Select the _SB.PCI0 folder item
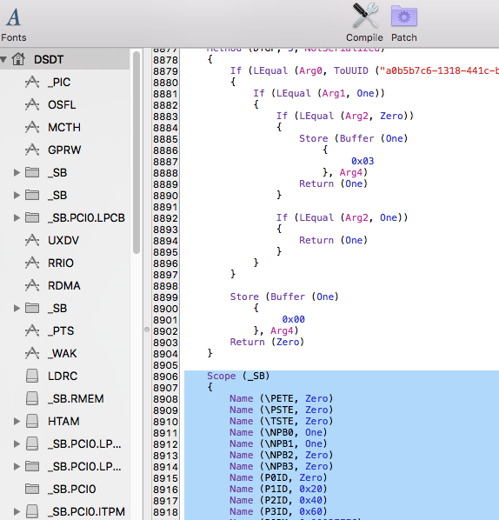499x520 pixels. click(x=71, y=490)
